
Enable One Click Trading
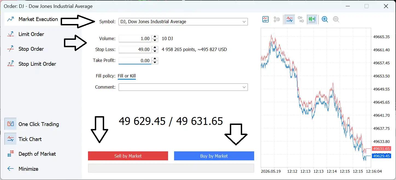click(39, 124)
